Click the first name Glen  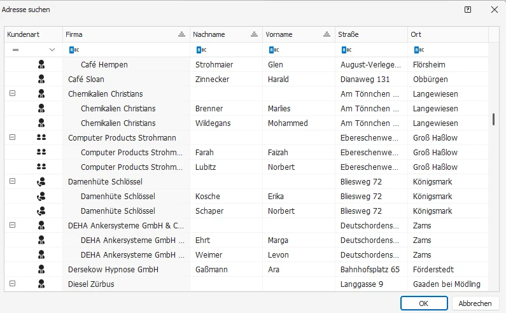(275, 64)
